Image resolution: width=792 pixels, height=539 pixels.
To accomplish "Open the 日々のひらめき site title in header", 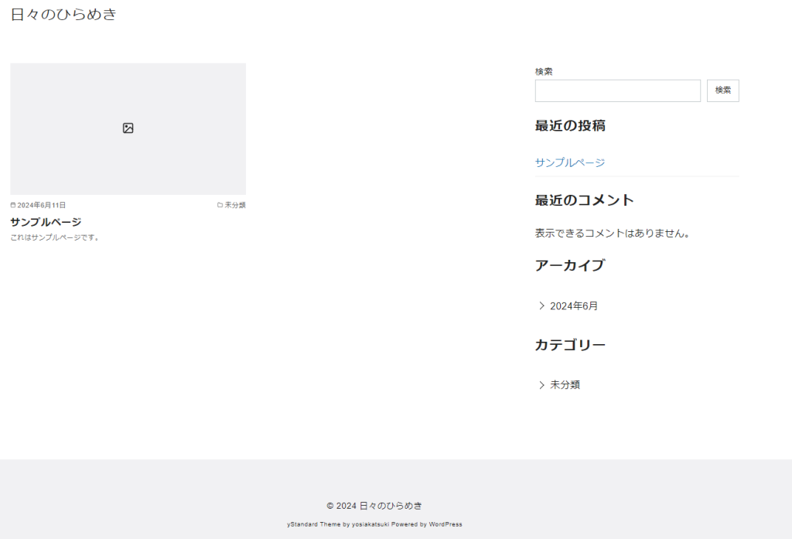I will [63, 14].
